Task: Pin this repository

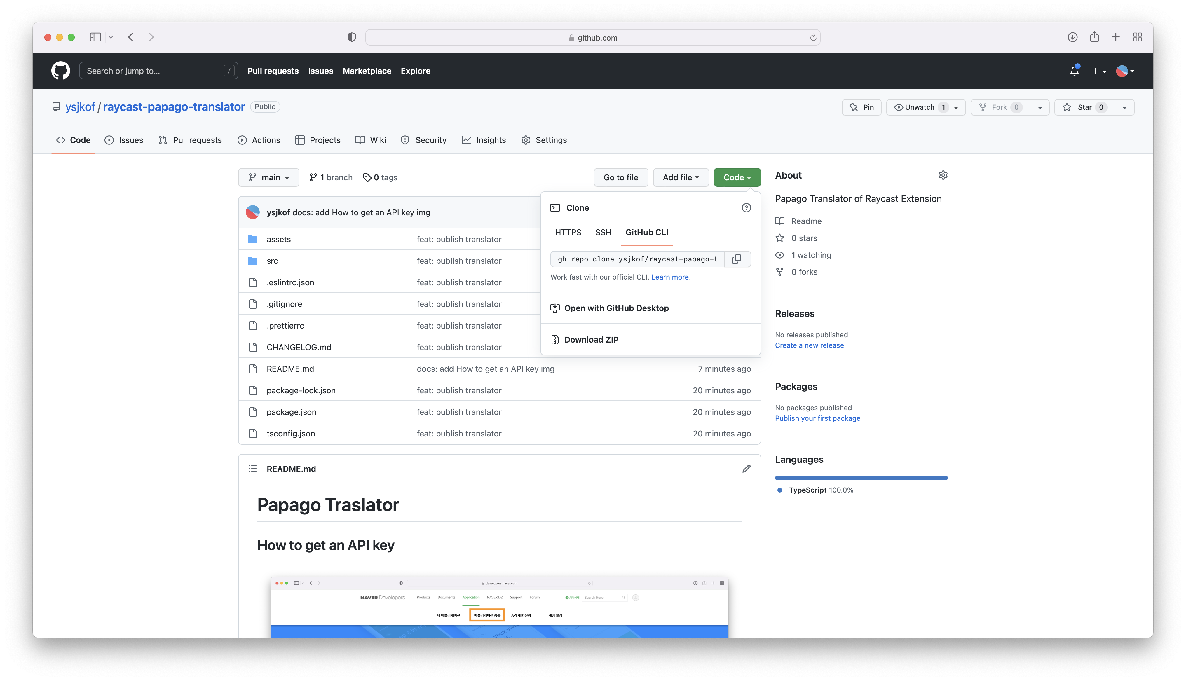Action: pyautogui.click(x=861, y=107)
